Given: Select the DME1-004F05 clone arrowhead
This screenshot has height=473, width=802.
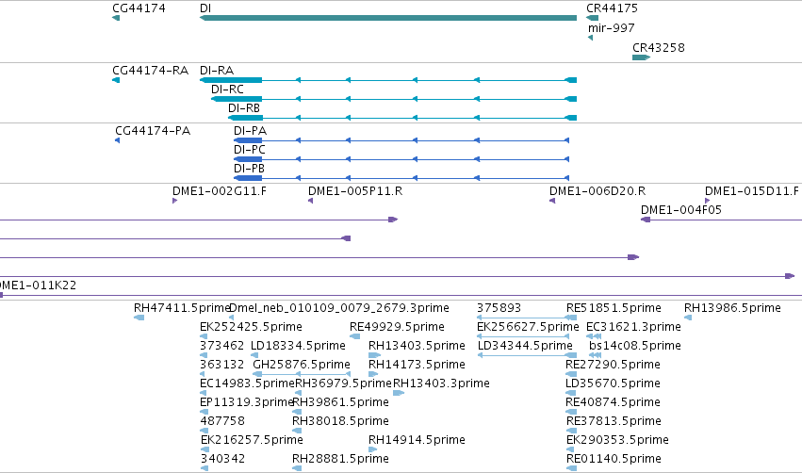Looking at the screenshot, I should [646, 220].
